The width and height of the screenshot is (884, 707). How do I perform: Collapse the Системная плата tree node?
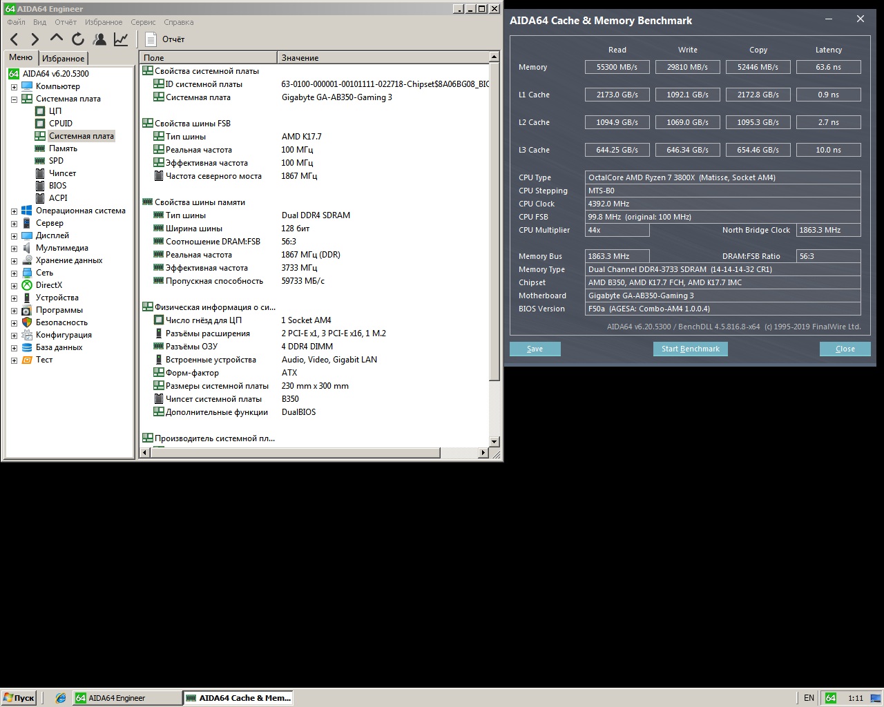click(14, 99)
